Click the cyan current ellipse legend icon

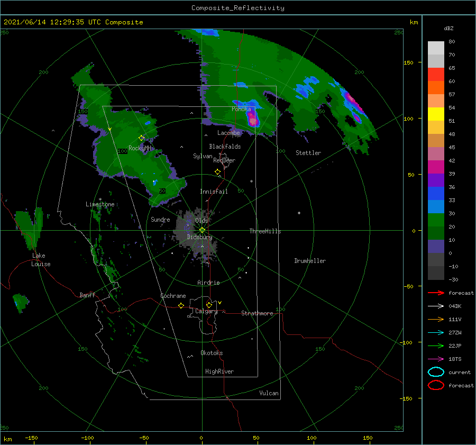[436, 372]
